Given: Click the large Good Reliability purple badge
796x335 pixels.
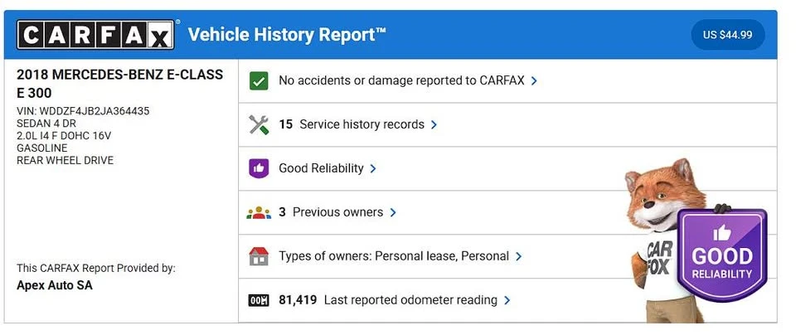Looking at the screenshot, I should coord(722,255).
